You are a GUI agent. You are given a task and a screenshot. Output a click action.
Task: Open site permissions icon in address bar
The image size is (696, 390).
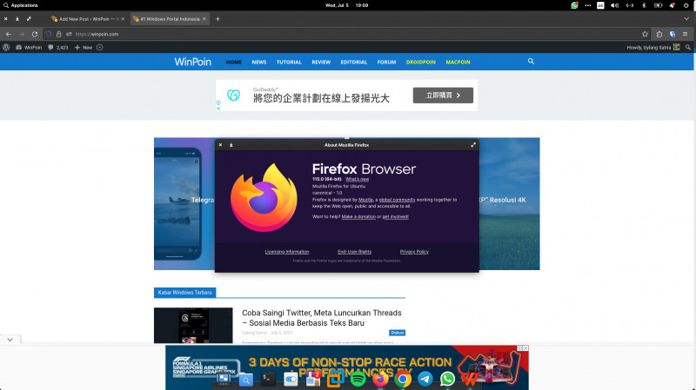pos(69,34)
